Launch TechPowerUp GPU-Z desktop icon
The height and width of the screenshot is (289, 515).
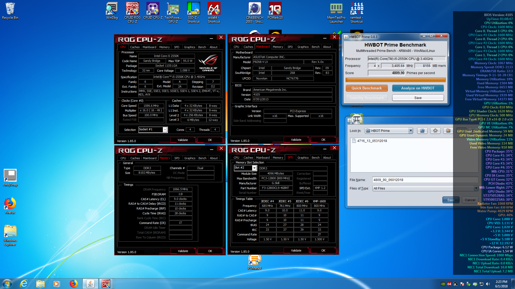coord(173,13)
